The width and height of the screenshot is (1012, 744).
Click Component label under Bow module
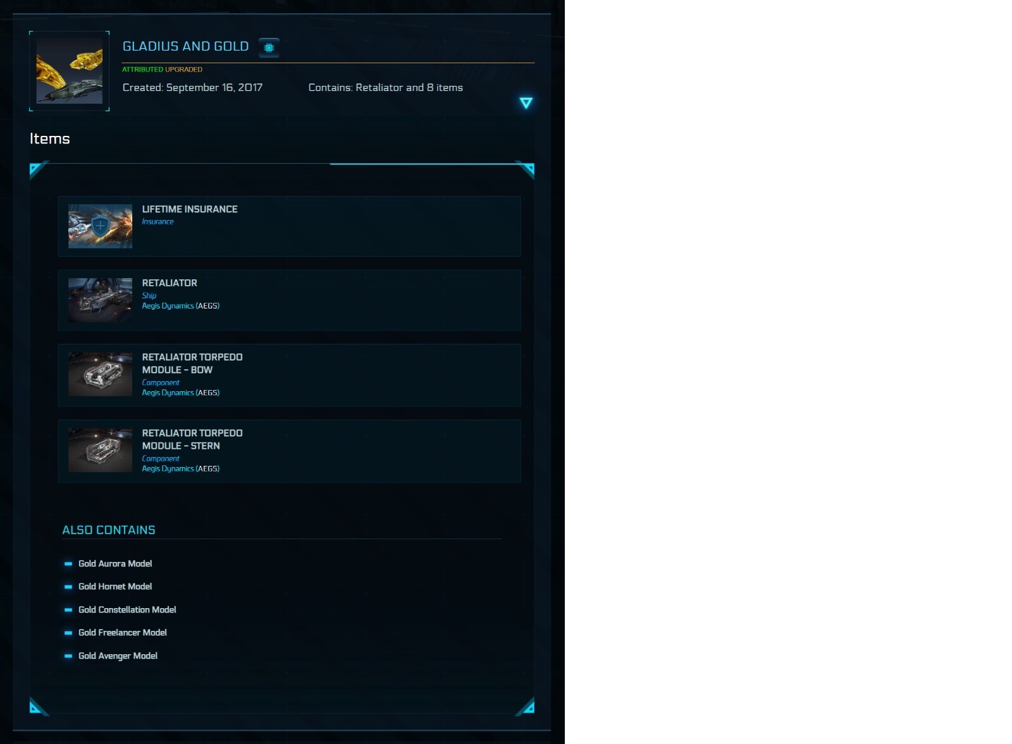[x=161, y=382]
